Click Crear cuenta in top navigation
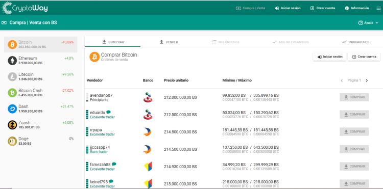 pyautogui.click(x=323, y=8)
